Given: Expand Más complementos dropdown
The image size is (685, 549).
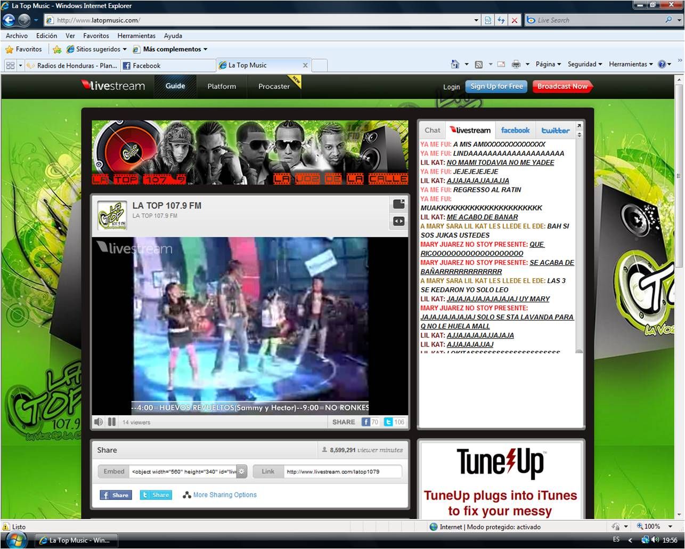Looking at the screenshot, I should [205, 49].
